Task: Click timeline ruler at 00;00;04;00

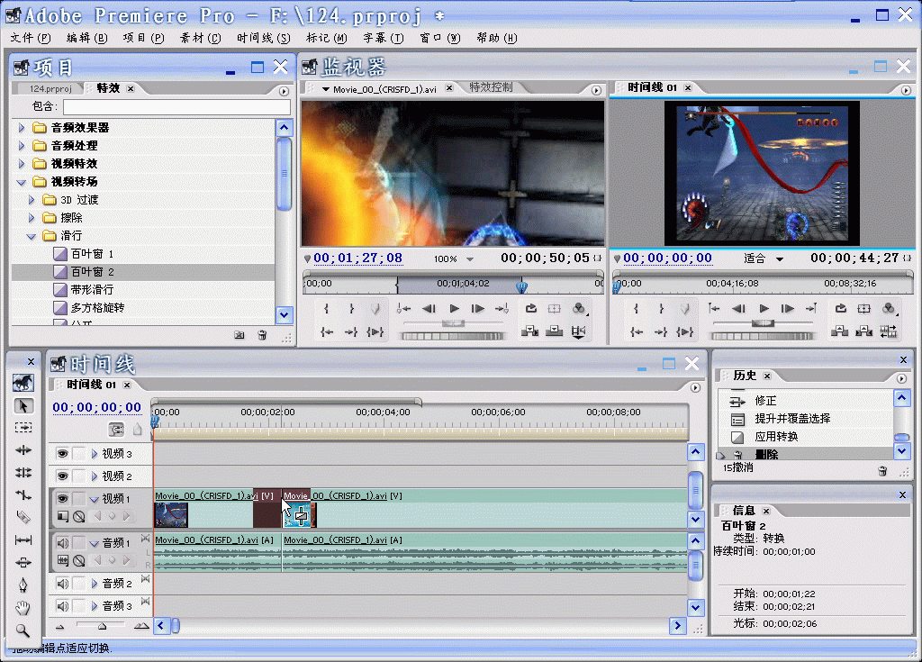Action: [x=383, y=413]
